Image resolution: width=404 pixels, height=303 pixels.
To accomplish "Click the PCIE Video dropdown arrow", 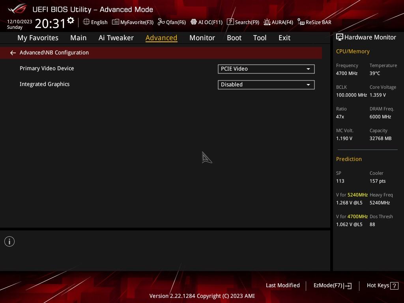I will click(x=308, y=69).
